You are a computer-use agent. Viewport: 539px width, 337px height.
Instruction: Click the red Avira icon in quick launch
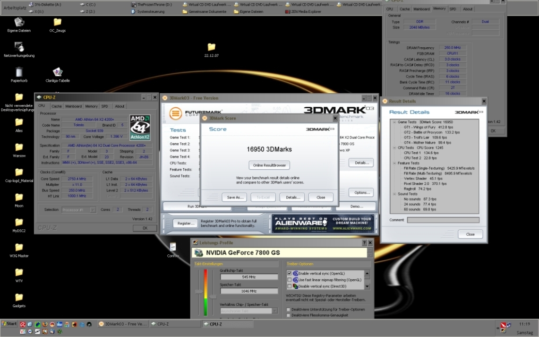pyautogui.click(x=23, y=324)
